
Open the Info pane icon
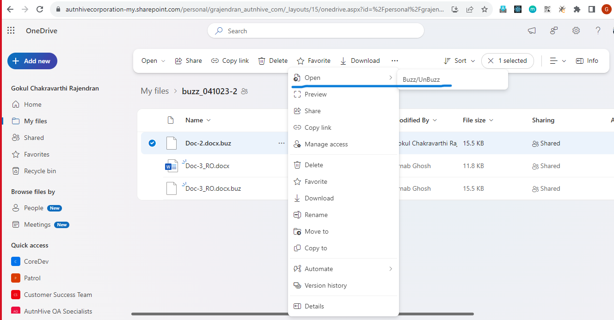point(587,60)
